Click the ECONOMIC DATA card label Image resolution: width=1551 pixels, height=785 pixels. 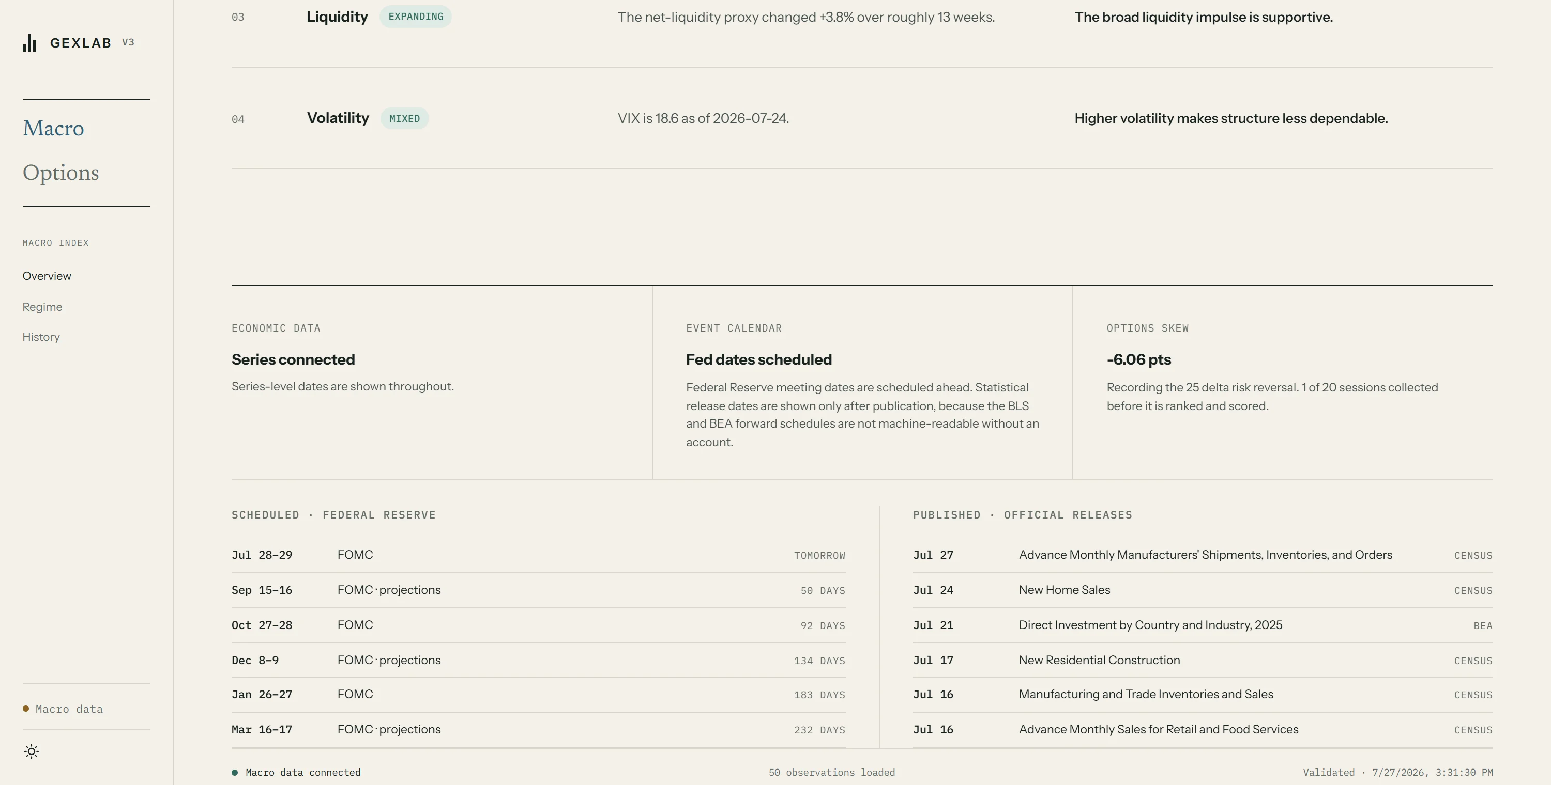tap(276, 328)
